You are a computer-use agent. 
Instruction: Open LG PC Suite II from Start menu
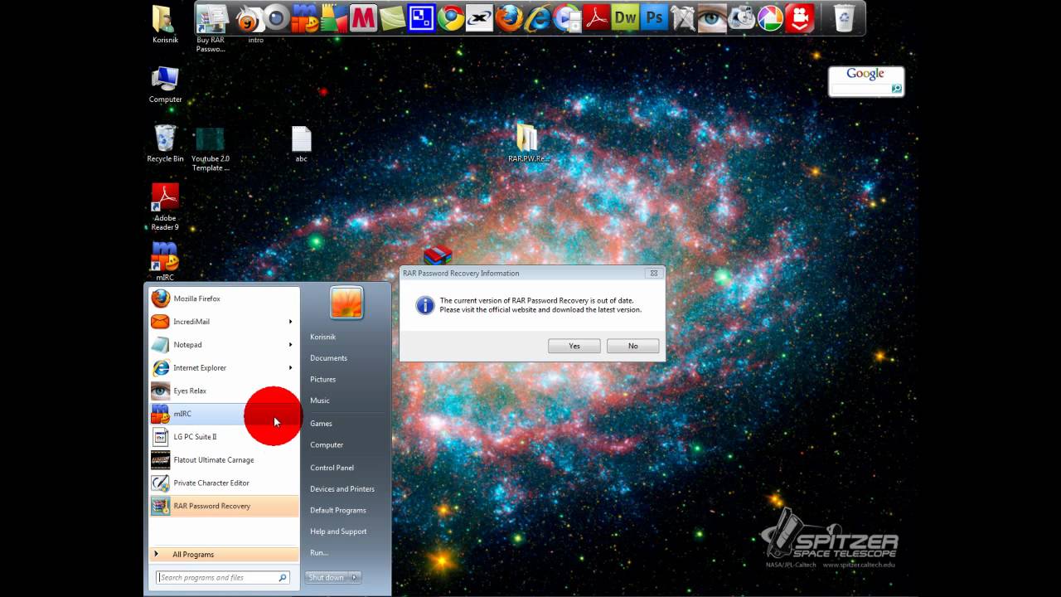[224, 437]
